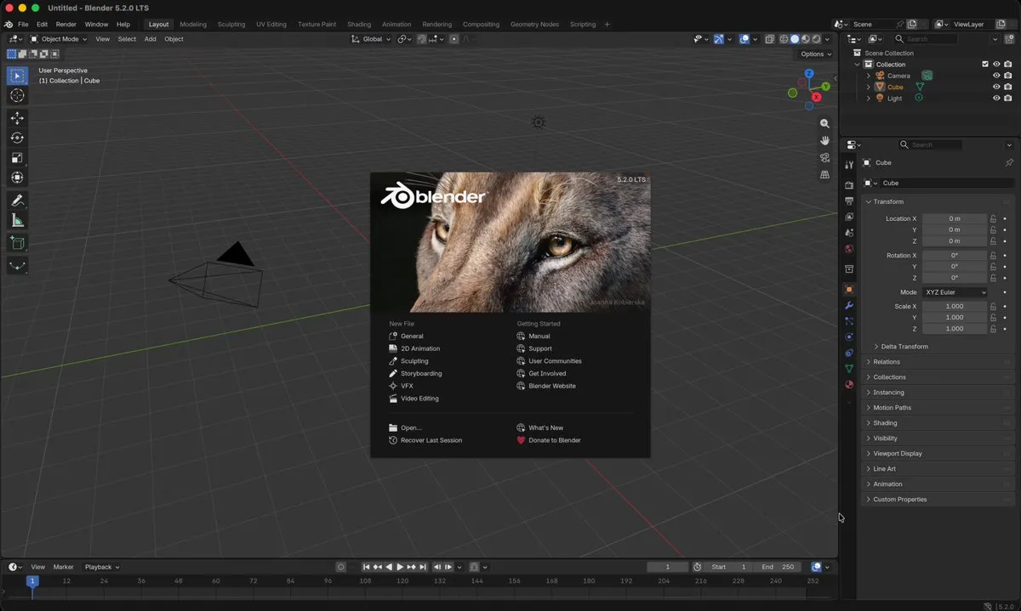
Task: Open the XYZ Euler rotation mode dropdown
Action: coord(955,292)
